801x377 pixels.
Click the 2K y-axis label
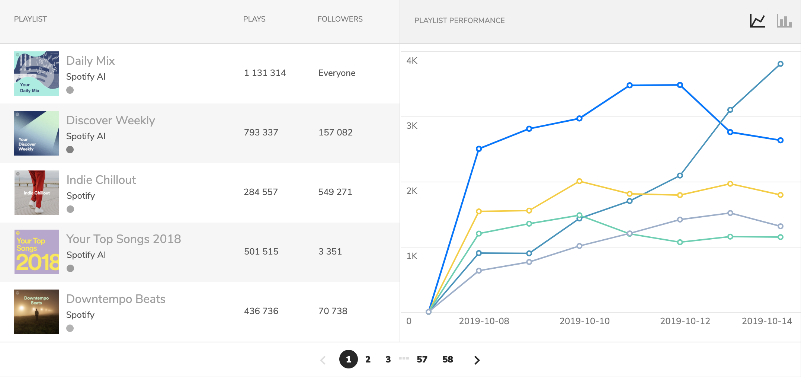pyautogui.click(x=412, y=191)
